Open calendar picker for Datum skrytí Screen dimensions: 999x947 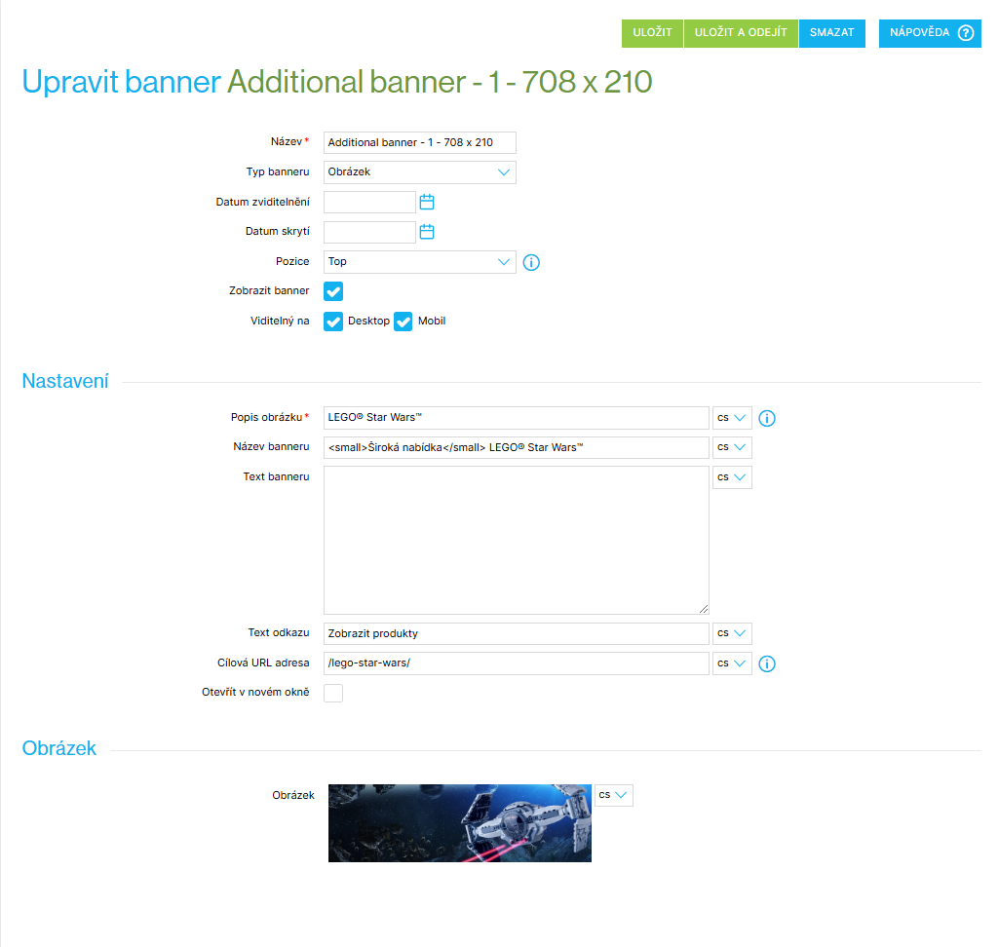coord(427,232)
